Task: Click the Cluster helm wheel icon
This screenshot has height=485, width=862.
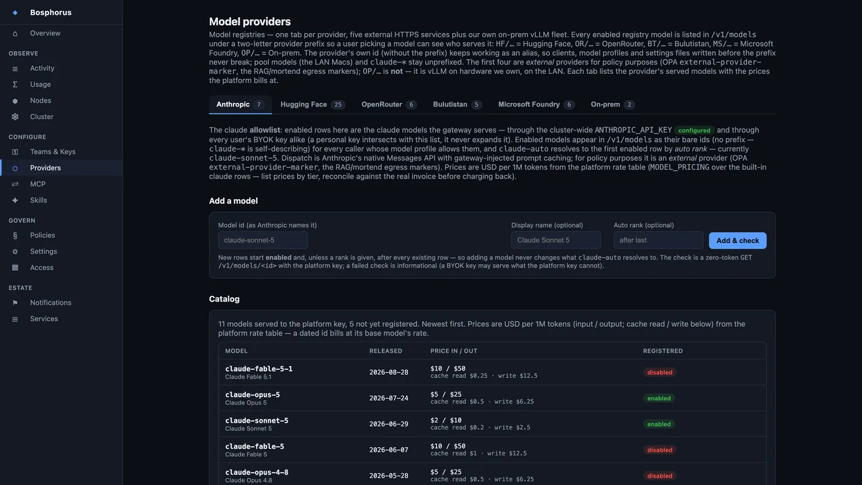Action: [x=15, y=116]
